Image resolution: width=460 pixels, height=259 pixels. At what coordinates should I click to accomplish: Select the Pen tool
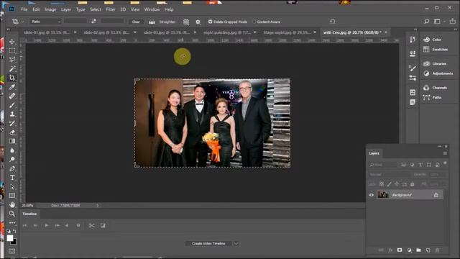click(12, 168)
